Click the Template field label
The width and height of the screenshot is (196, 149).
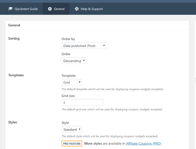69,76
